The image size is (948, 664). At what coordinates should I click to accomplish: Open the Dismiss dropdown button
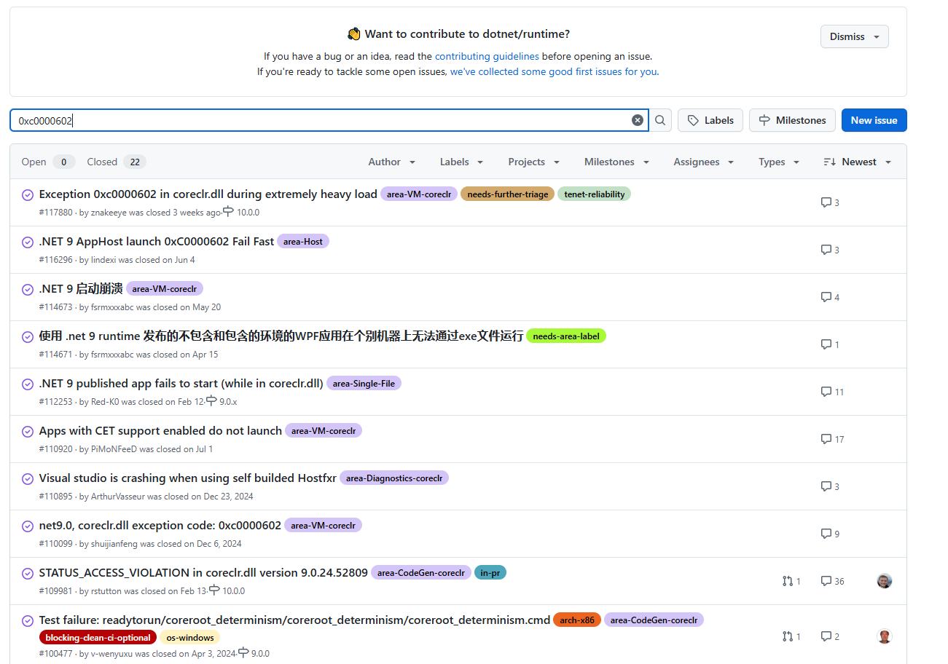point(854,36)
